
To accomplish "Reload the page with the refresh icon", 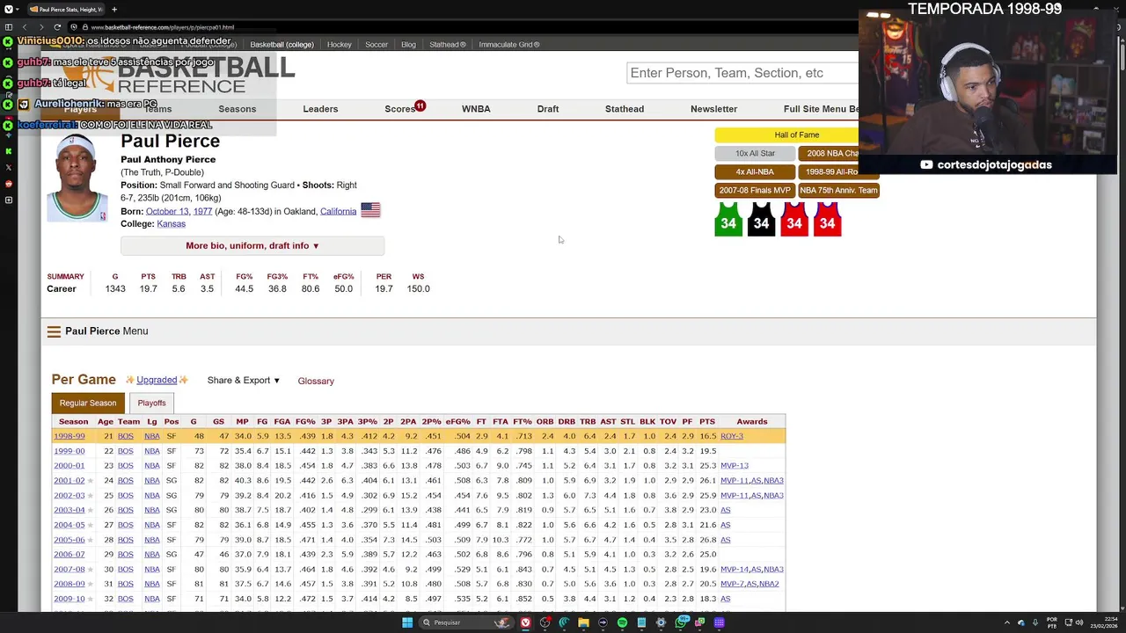I will pyautogui.click(x=57, y=27).
